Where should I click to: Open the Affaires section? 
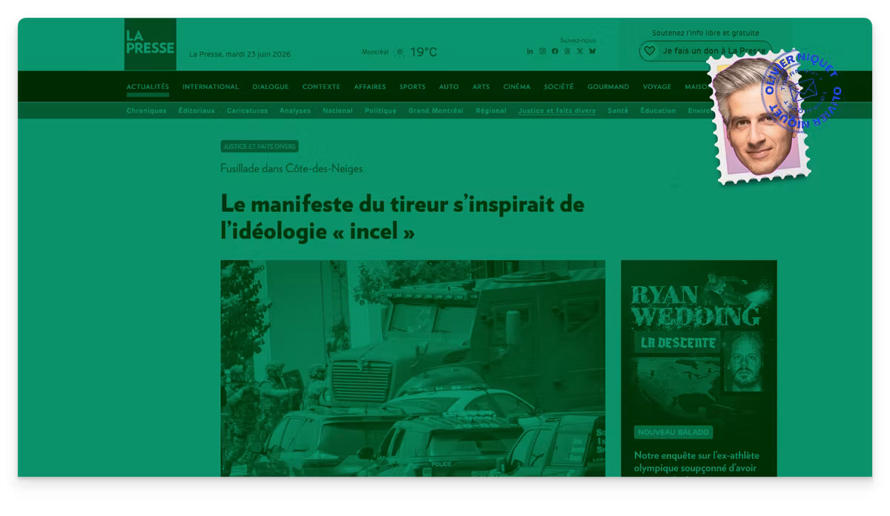(370, 87)
